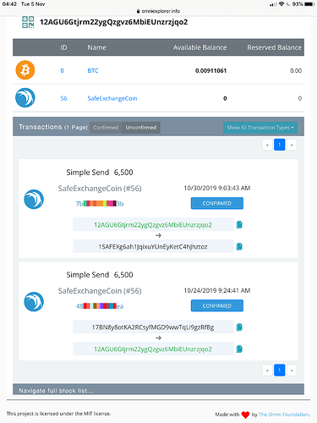Click the orange Bitcoin logo icon
This screenshot has width=317, height=423.
(x=25, y=70)
